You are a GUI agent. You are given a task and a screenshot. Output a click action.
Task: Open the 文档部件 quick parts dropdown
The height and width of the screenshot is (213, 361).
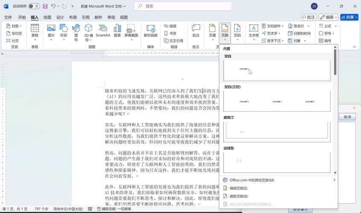pyautogui.click(x=273, y=26)
